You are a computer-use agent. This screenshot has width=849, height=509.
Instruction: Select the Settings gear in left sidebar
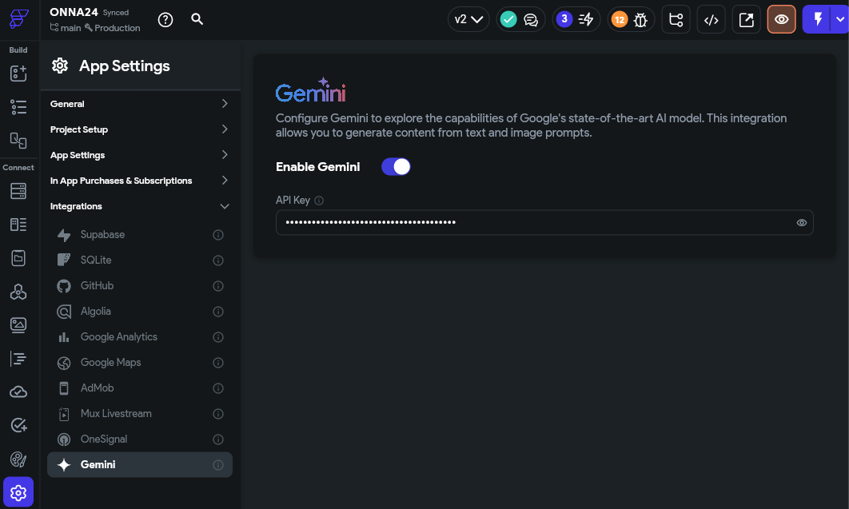tap(18, 492)
